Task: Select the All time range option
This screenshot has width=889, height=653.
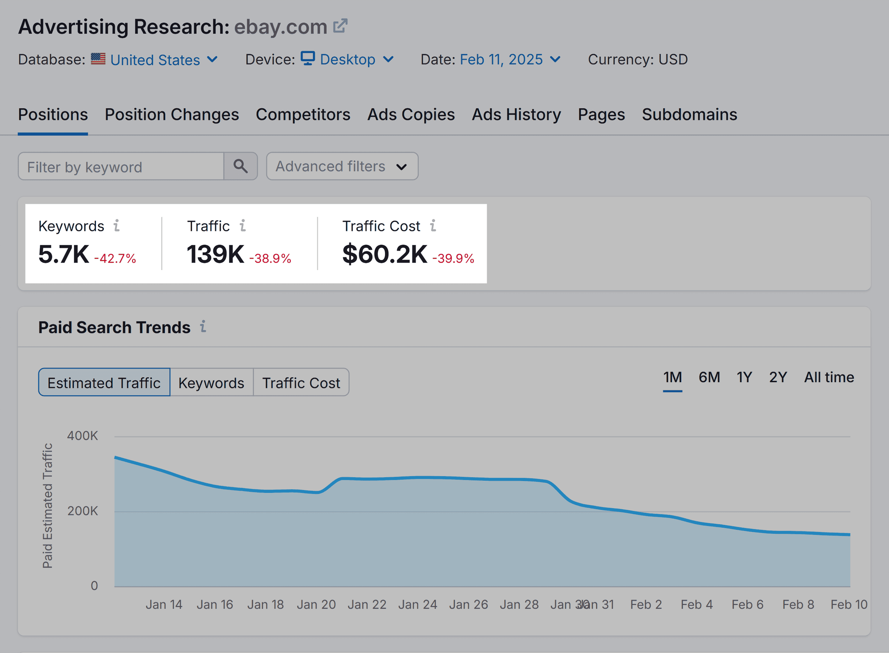Action: (829, 377)
